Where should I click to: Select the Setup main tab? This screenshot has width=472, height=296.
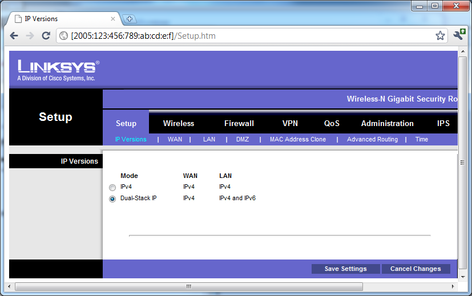click(126, 123)
